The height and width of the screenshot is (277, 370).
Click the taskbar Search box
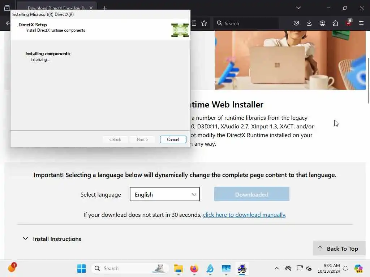pos(130,268)
